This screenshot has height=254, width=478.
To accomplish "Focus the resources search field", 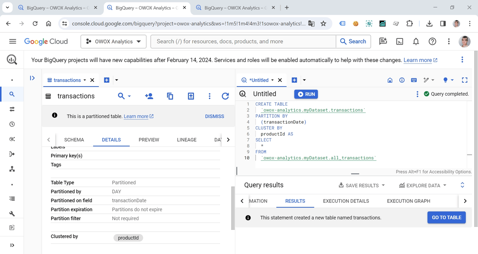I will tap(243, 41).
